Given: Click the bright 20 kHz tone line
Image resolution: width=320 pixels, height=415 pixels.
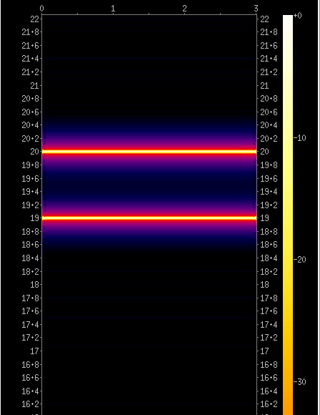Looking at the screenshot, I should pyautogui.click(x=149, y=152).
